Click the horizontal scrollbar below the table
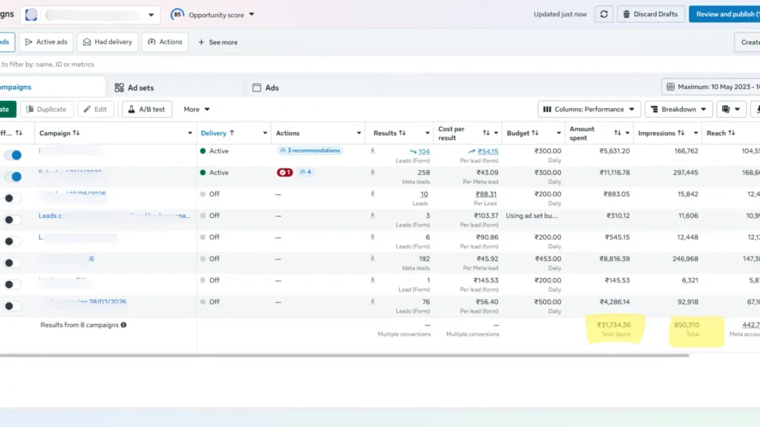 [344, 355]
